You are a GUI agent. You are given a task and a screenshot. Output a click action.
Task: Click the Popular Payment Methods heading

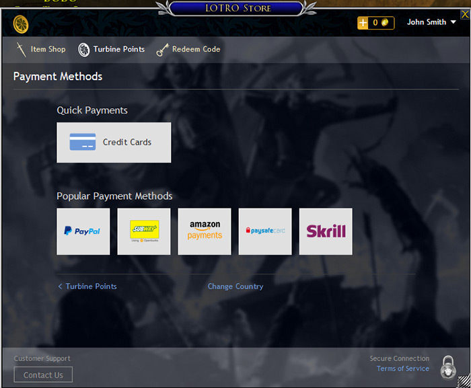tap(114, 196)
